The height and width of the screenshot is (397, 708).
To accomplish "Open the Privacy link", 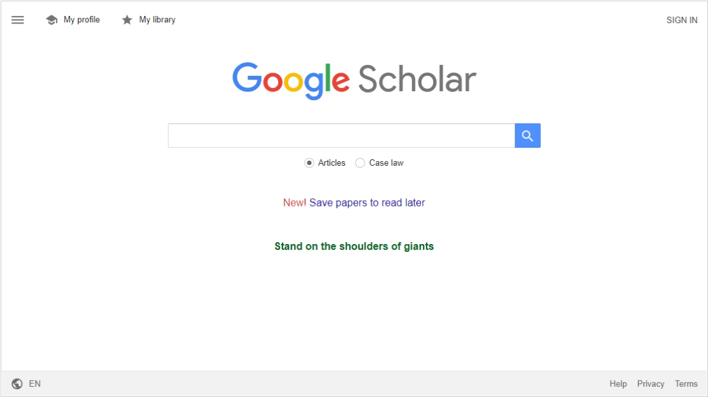I will pos(651,384).
